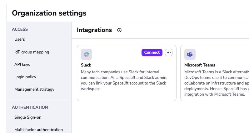Click the Slack integration description text

(123, 80)
